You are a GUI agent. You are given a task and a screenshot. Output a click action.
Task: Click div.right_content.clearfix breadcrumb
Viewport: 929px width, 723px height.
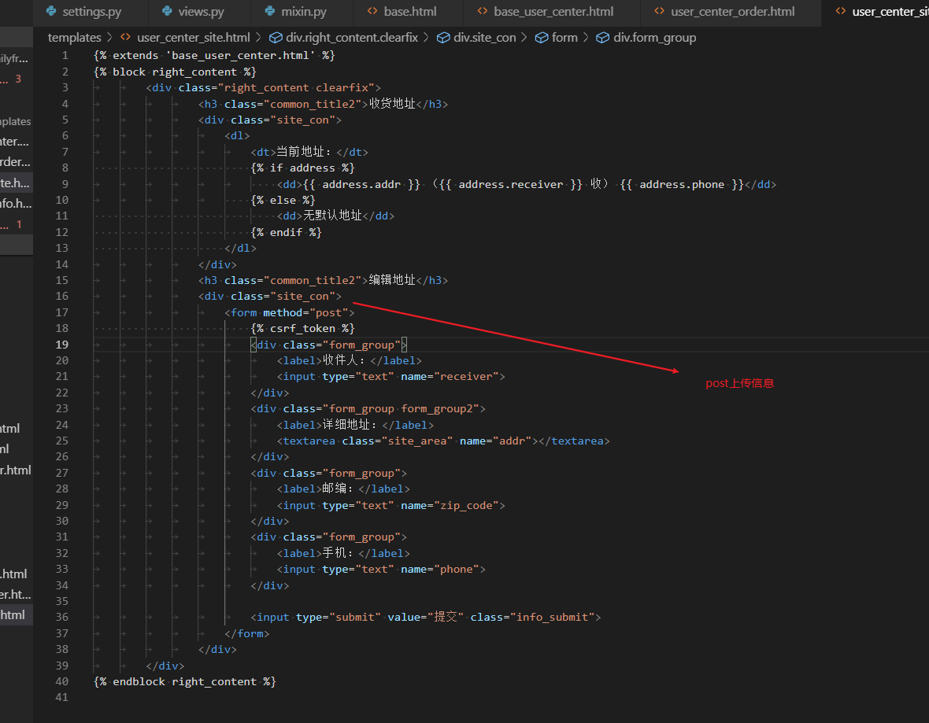pos(352,37)
